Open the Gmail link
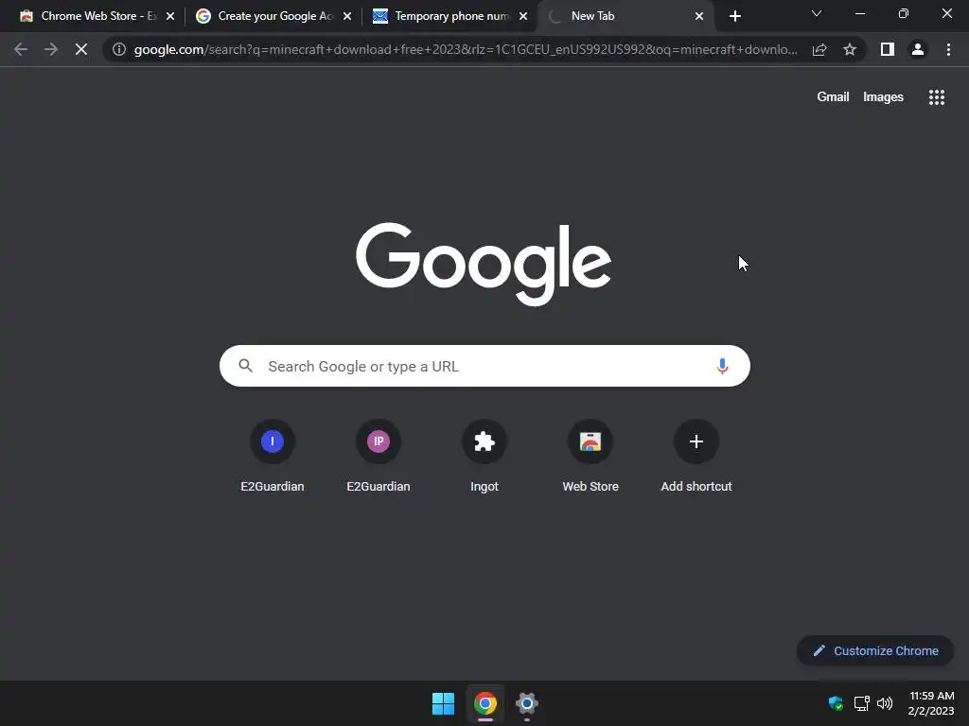Viewport: 969px width, 726px height. coord(833,97)
